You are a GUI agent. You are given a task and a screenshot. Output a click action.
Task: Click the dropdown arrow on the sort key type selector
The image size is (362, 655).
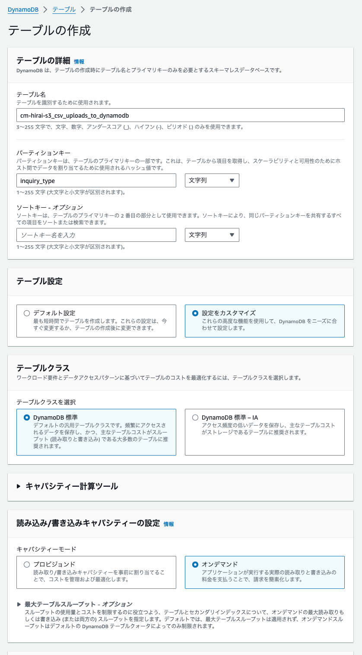point(232,235)
